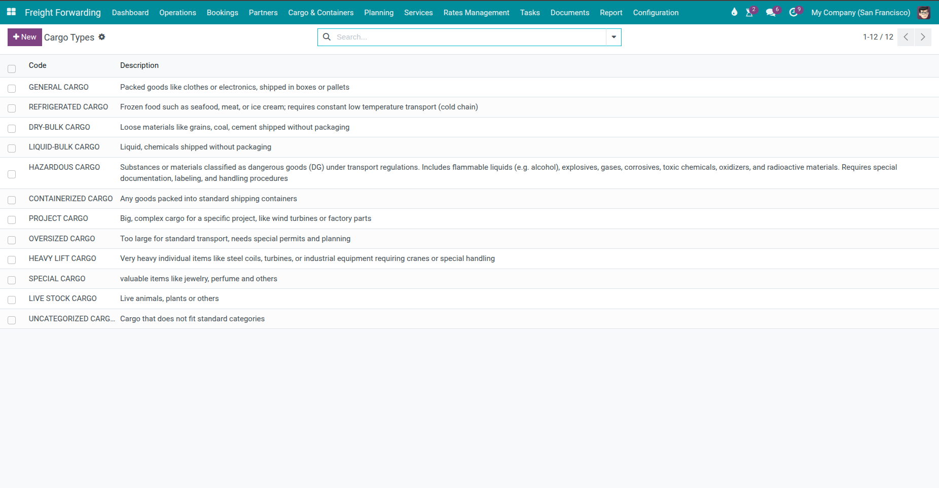Create a new cargo type with New

(25, 37)
